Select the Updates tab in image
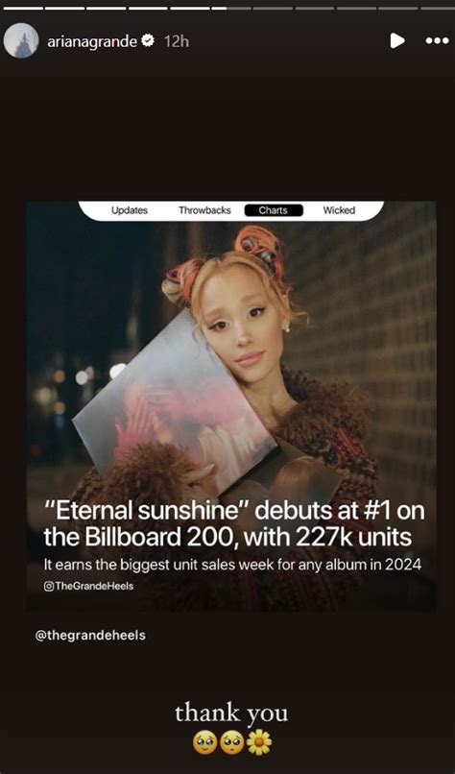455x774 pixels. click(x=130, y=210)
